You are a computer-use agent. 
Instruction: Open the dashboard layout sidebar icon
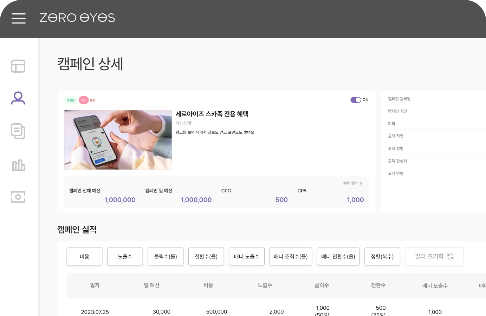coord(18,66)
